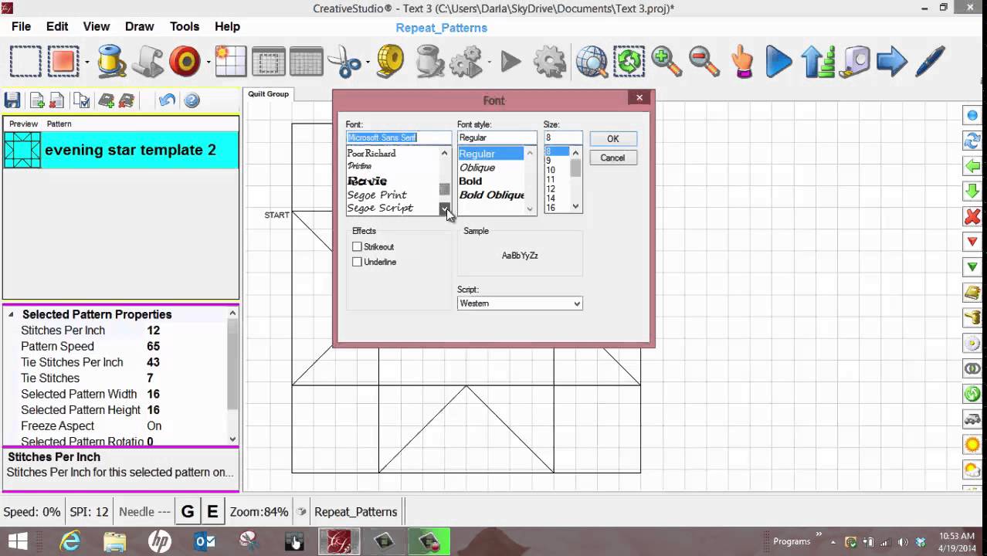Click the red X delete icon in right sidebar
This screenshot has width=987, height=556.
(972, 217)
